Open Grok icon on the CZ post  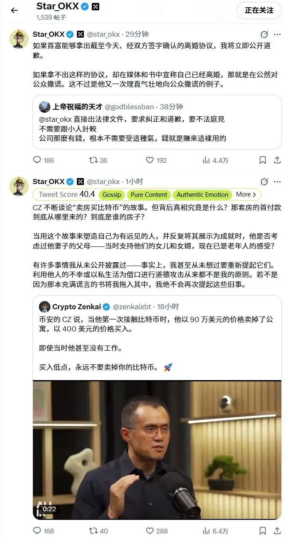tap(264, 181)
